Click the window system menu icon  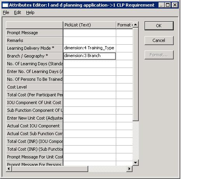[x=5, y=5]
